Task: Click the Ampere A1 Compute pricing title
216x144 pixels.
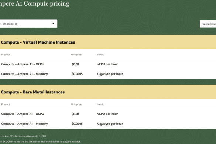Action: pyautogui.click(x=35, y=3)
